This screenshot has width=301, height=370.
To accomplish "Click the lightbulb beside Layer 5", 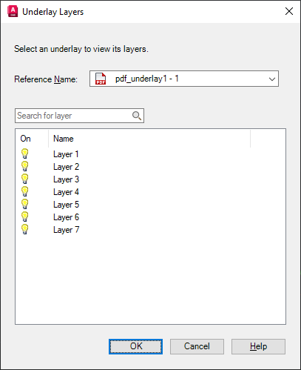I will [x=25, y=204].
